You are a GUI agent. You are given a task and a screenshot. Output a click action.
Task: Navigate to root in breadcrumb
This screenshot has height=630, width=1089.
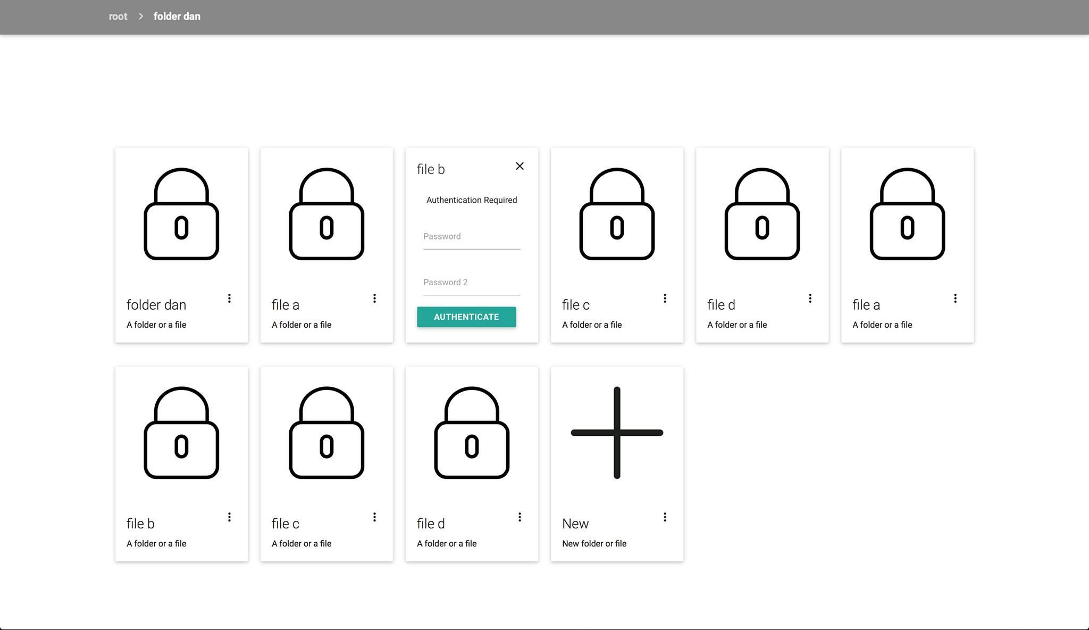click(118, 16)
